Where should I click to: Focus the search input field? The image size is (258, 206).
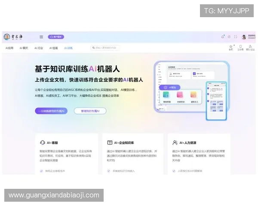point(105,48)
